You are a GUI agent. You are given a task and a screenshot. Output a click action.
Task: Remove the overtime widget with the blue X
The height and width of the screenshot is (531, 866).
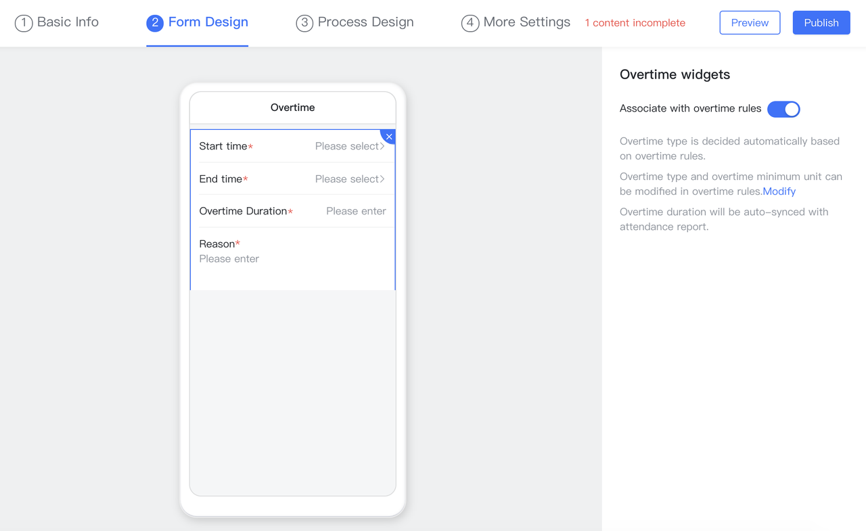[x=389, y=136]
